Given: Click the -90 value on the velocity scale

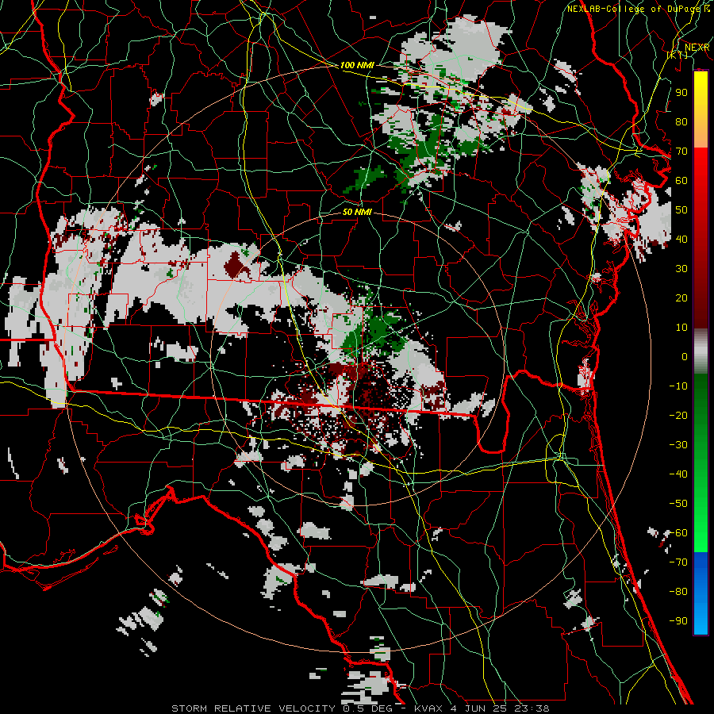Looking at the screenshot, I should (678, 621).
